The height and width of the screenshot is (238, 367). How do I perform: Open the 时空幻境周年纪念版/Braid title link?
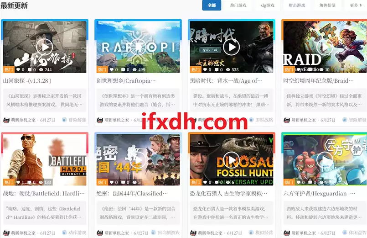(318, 81)
